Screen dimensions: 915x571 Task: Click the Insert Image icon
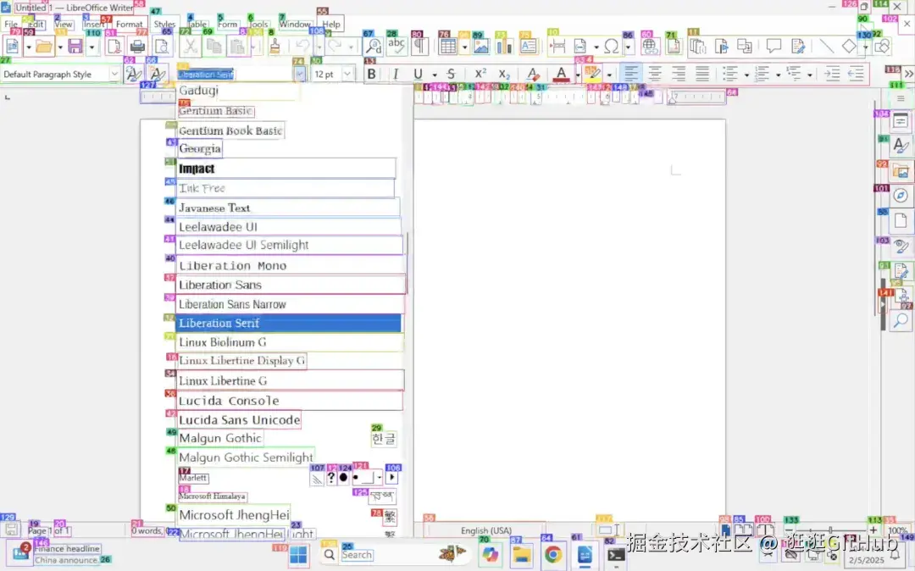click(x=481, y=46)
